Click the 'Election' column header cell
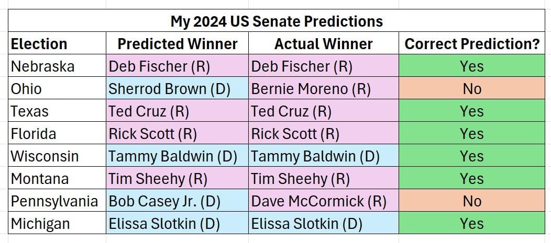 (x=57, y=43)
